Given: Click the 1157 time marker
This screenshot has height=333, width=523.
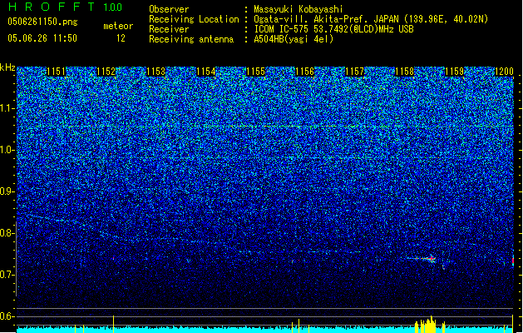Looking at the screenshot, I should pos(354,72).
